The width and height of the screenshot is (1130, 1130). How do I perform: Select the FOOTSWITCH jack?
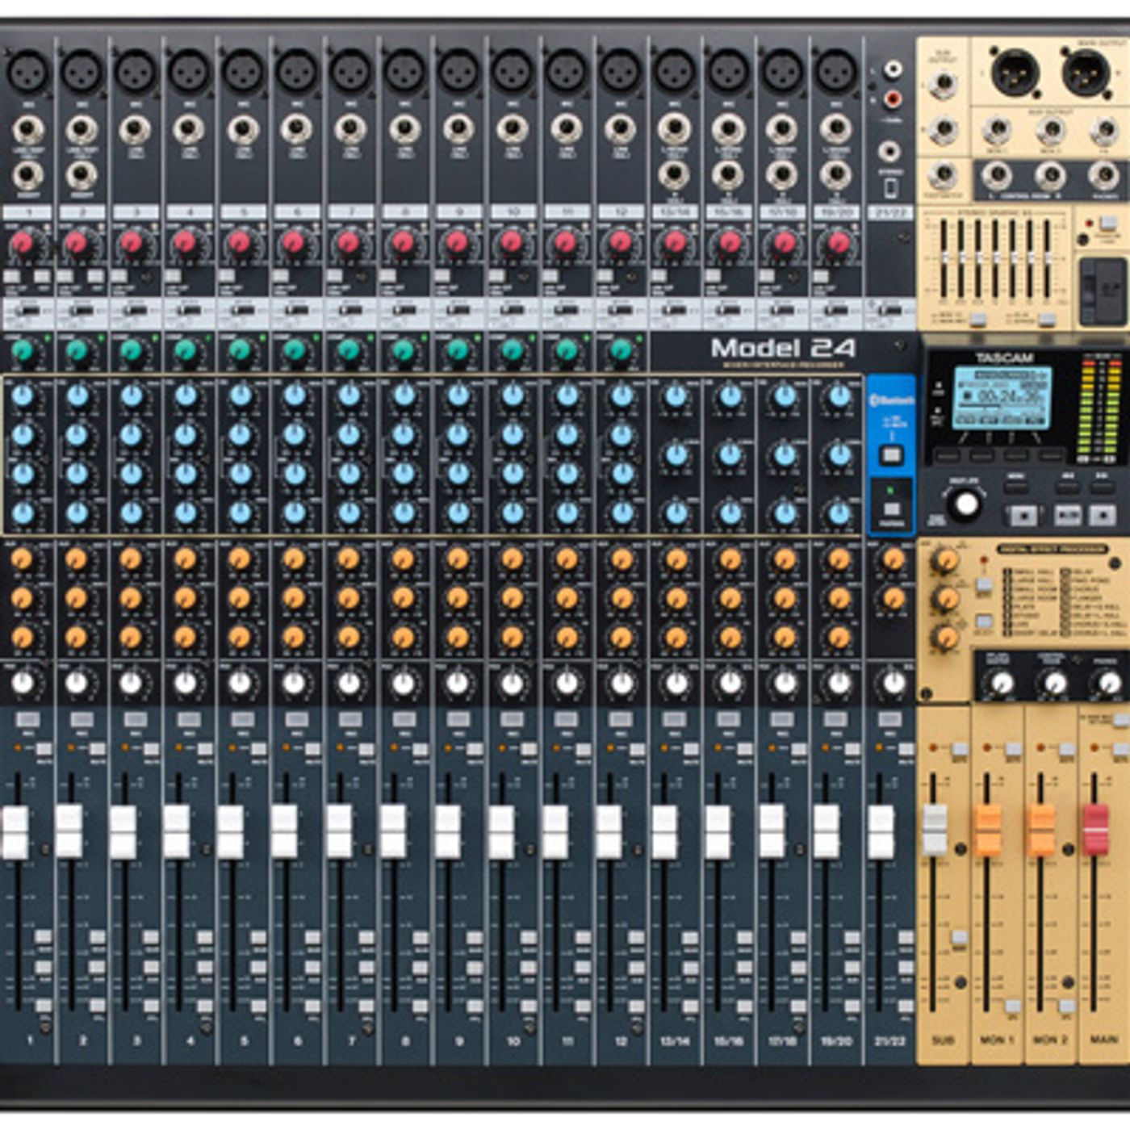pos(943,174)
